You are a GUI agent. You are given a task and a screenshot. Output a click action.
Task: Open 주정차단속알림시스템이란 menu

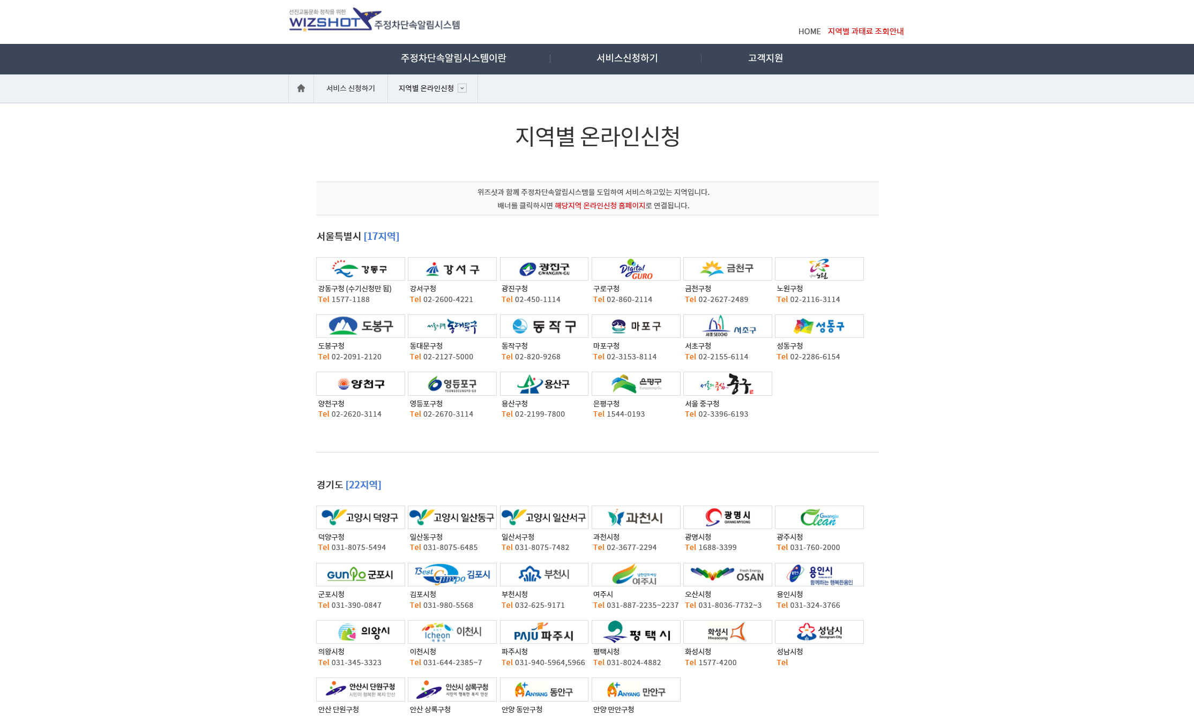[453, 58]
